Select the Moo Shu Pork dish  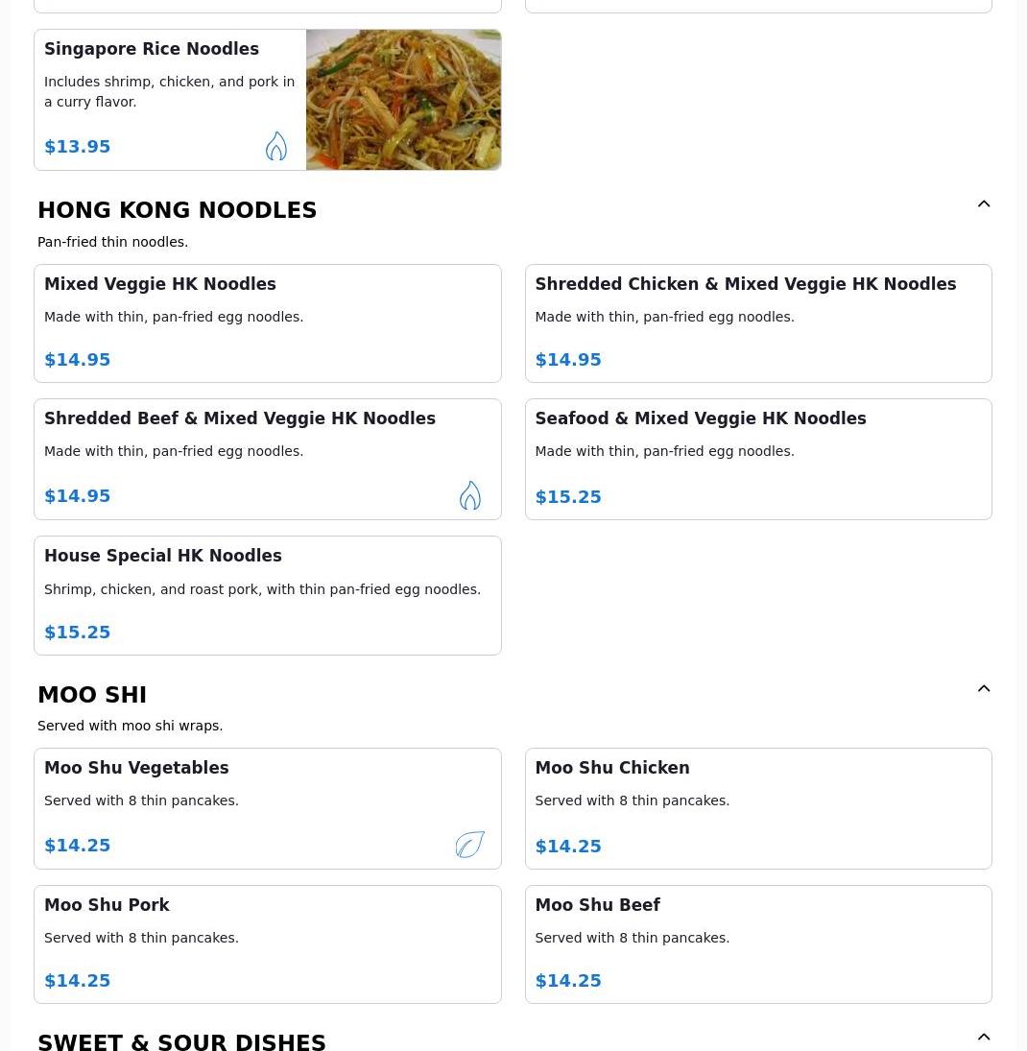click(267, 944)
